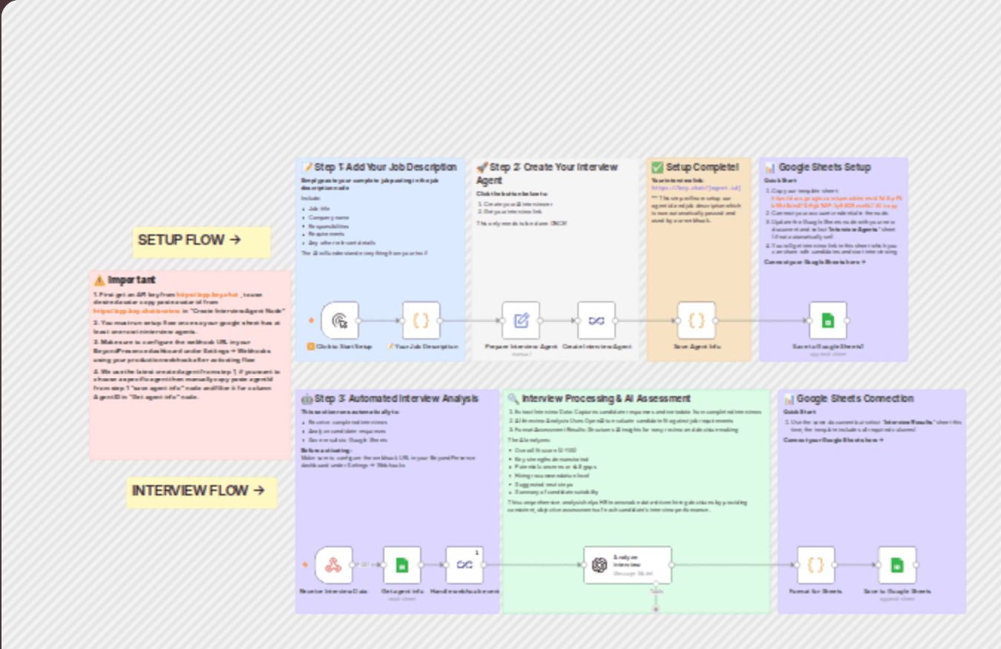Open the Save Agent Info node

tap(697, 320)
